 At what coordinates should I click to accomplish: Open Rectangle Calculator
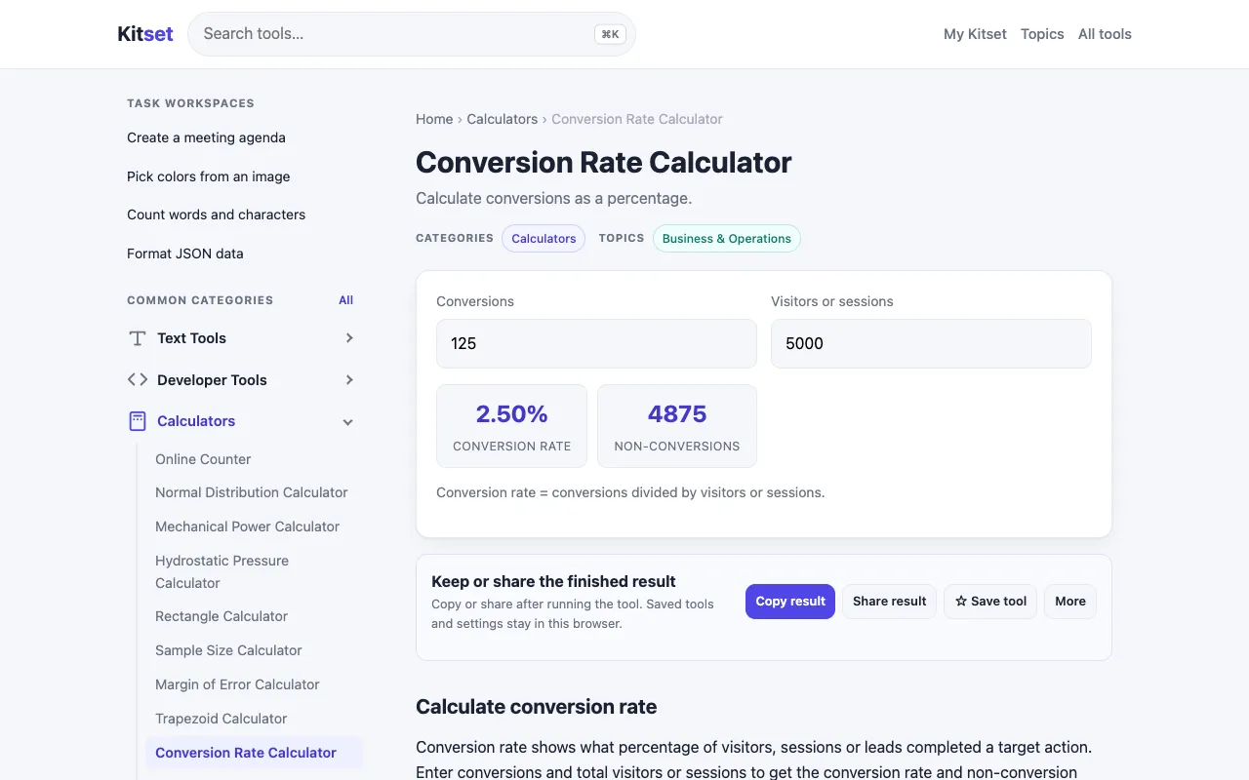click(x=222, y=616)
